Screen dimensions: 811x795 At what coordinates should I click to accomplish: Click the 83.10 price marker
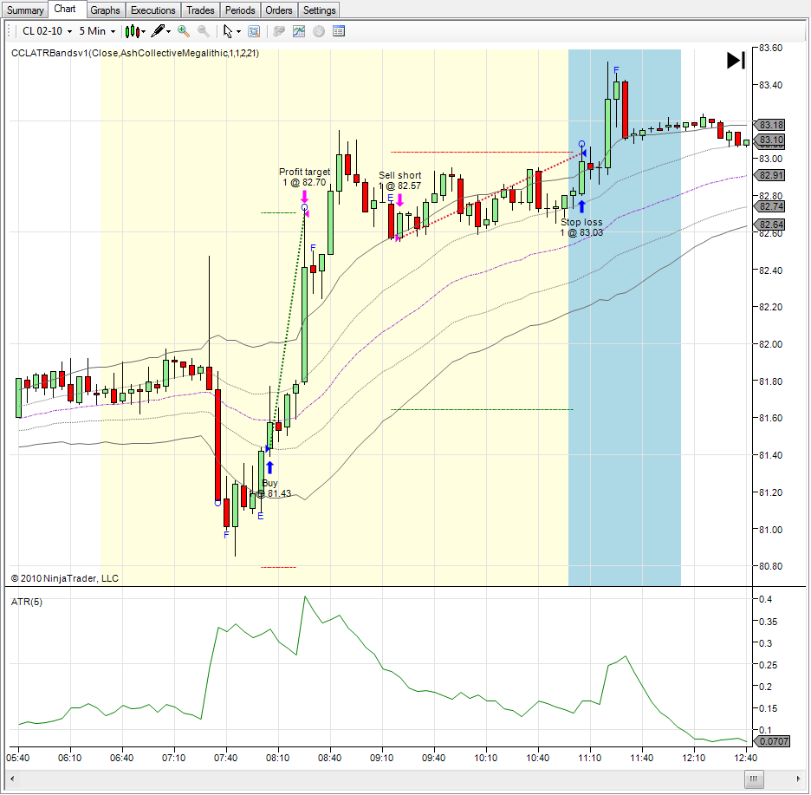[x=770, y=140]
